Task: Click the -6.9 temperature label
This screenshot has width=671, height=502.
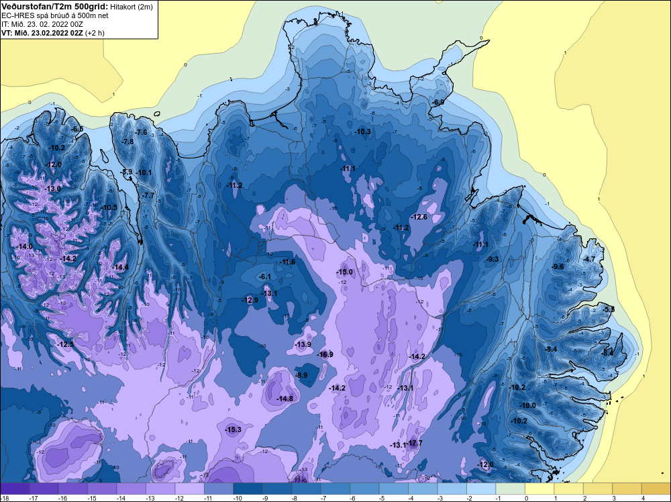Action: [x=437, y=102]
